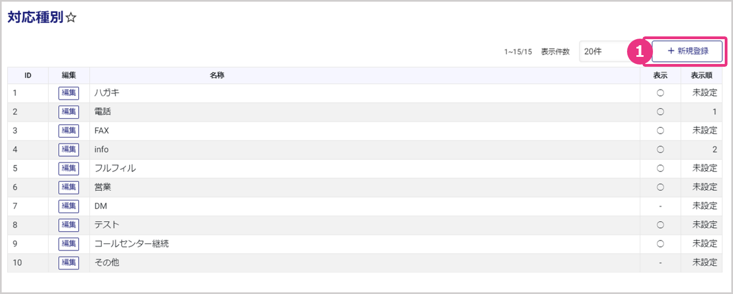
Task: Click the 表示 circle for 電話
Action: 660,112
